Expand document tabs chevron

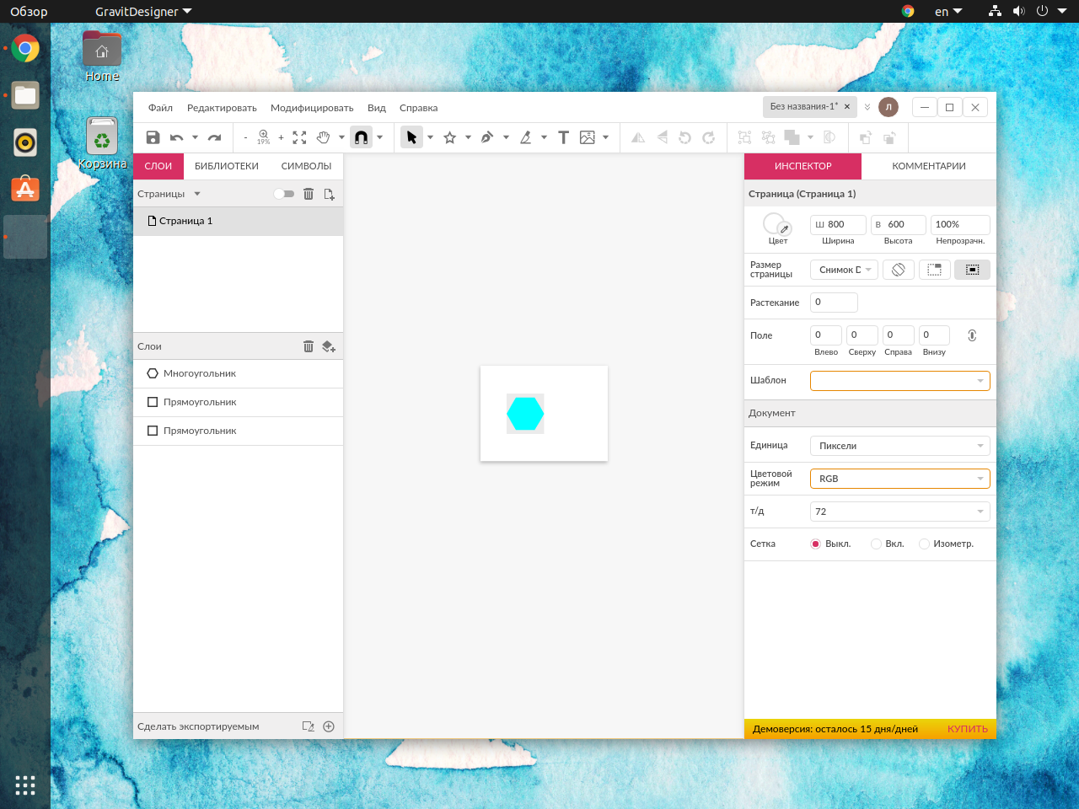867,107
